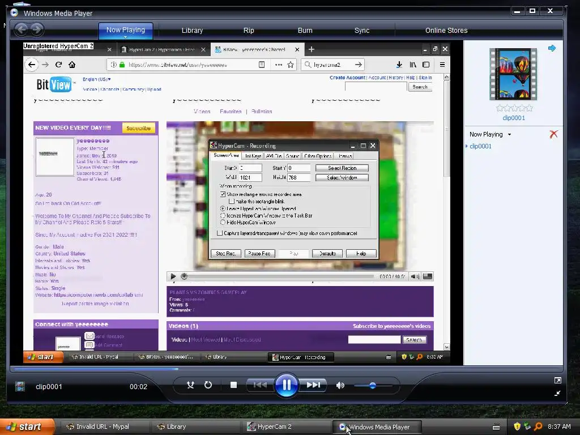The height and width of the screenshot is (435, 580).
Task: Open the Rip tab
Action: (249, 31)
